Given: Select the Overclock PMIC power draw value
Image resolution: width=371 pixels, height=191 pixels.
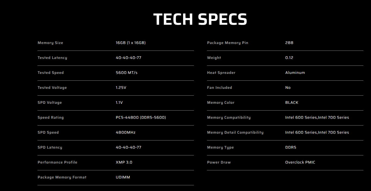Looking at the screenshot, I should (300, 162).
